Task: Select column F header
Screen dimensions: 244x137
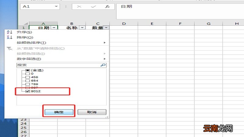Action: pyautogui.click(x=180, y=24)
